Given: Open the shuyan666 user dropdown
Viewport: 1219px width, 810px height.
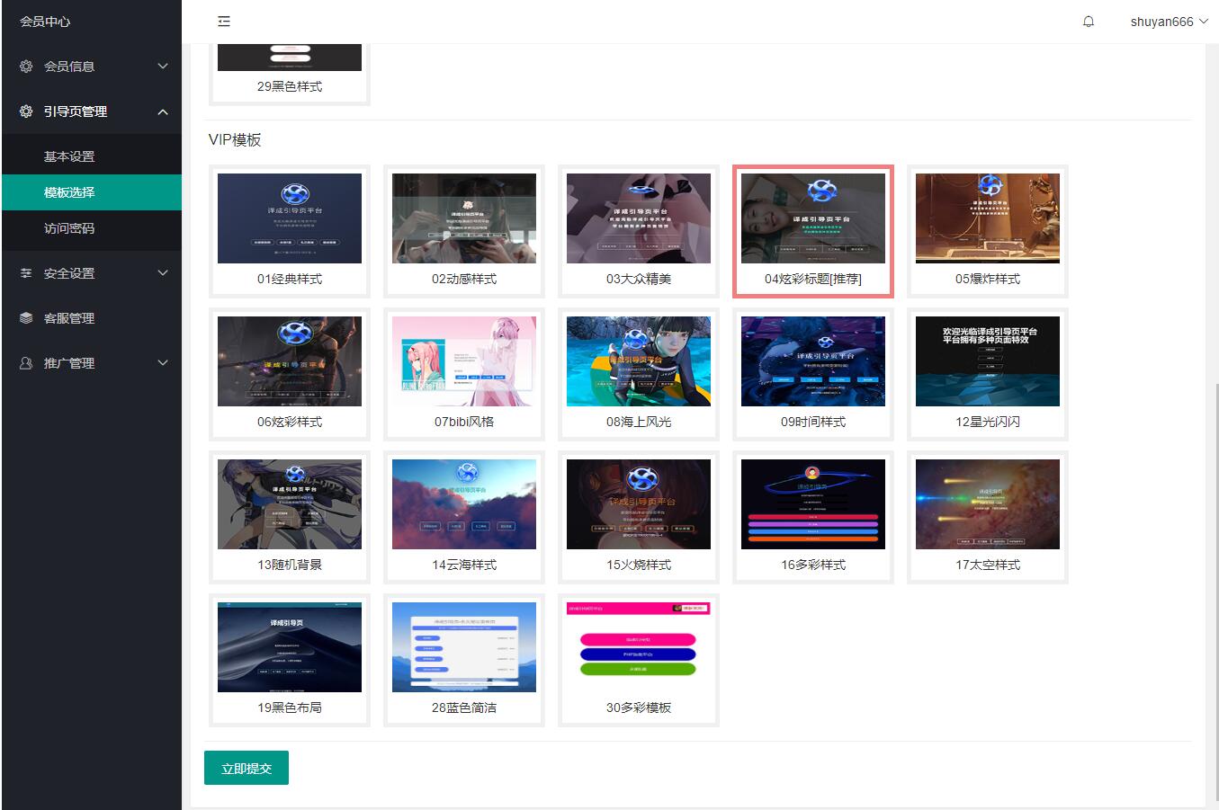Looking at the screenshot, I should click(1168, 22).
